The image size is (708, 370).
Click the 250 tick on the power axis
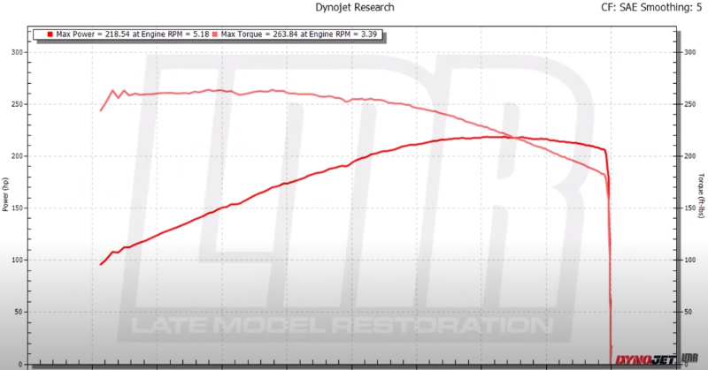point(17,104)
